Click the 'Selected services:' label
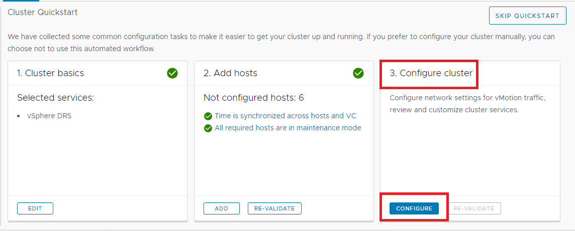 tap(56, 98)
